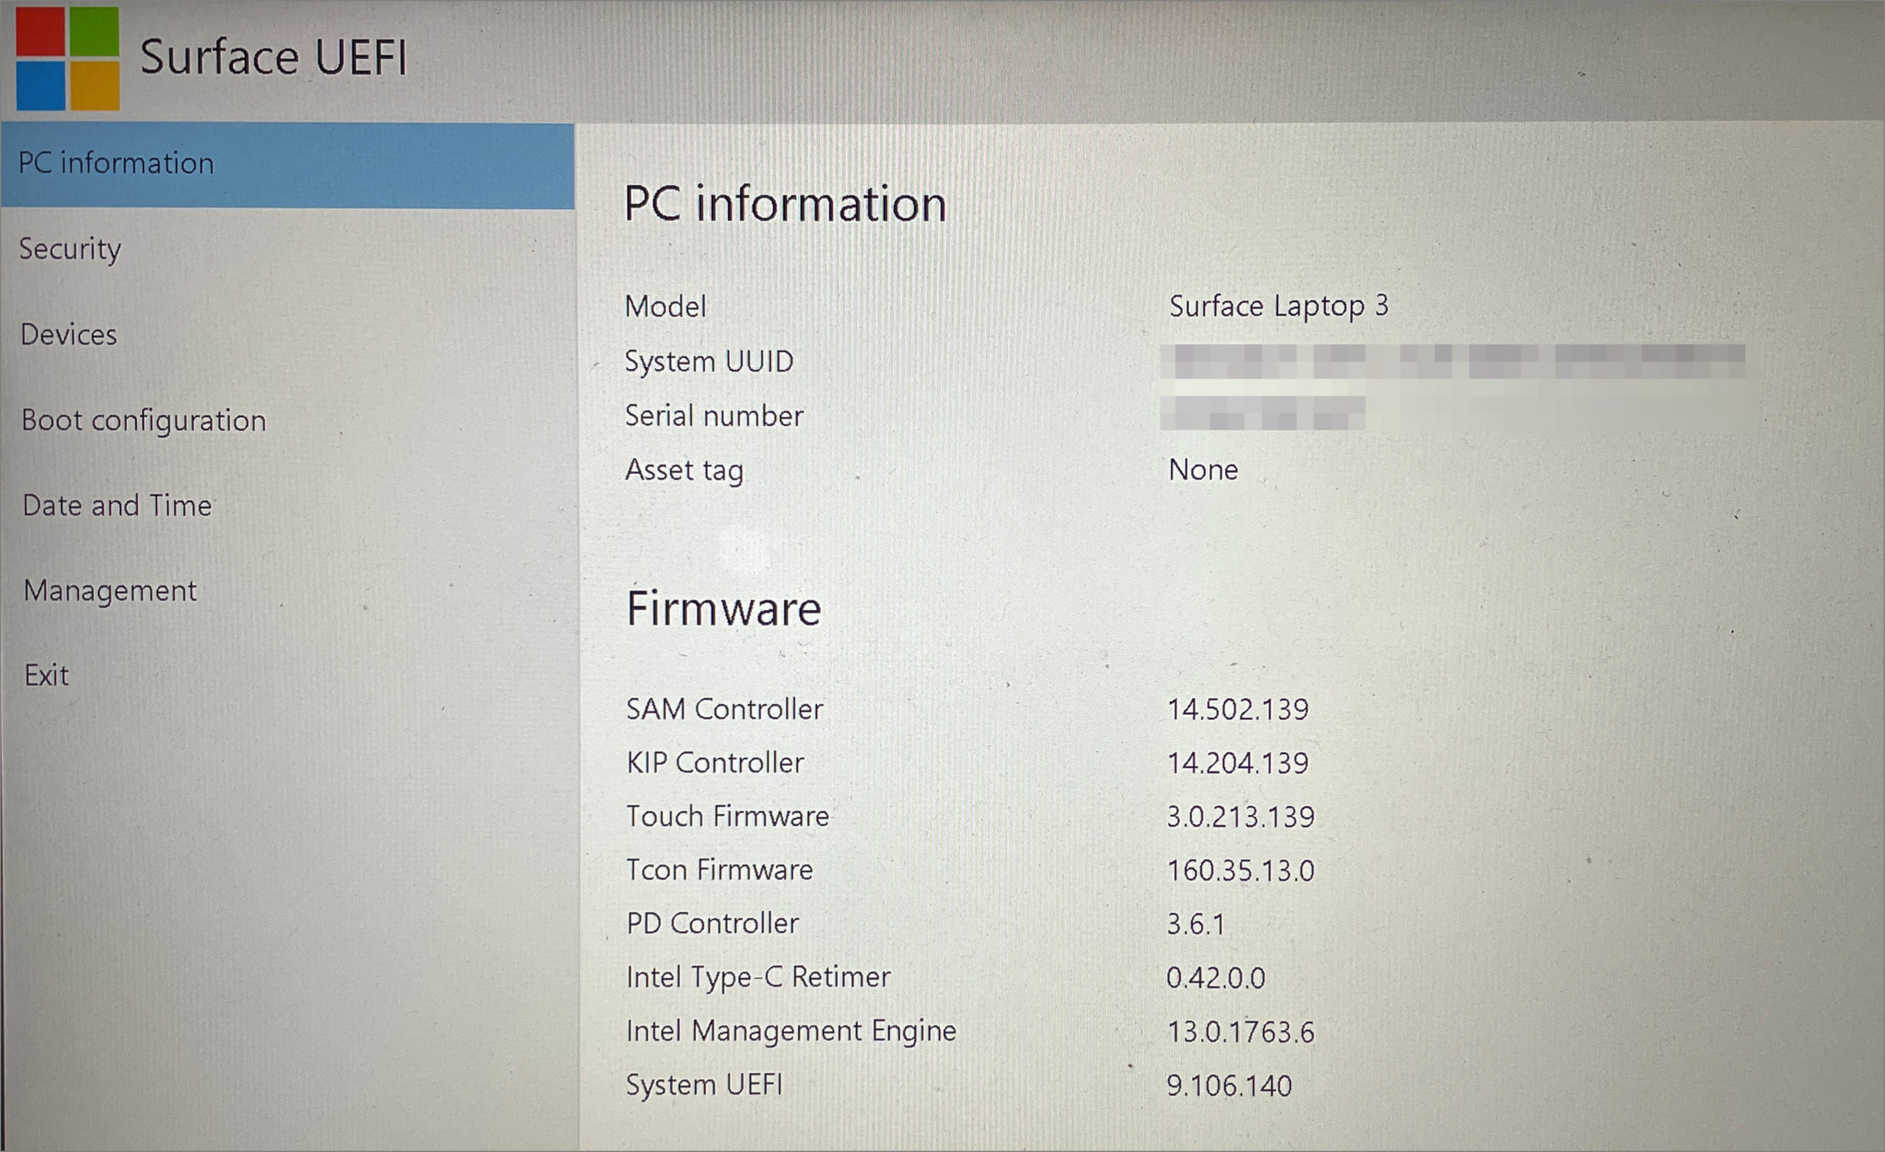Viewport: 1885px width, 1152px height.
Task: Click the Surface UEFI title text
Action: click(275, 56)
